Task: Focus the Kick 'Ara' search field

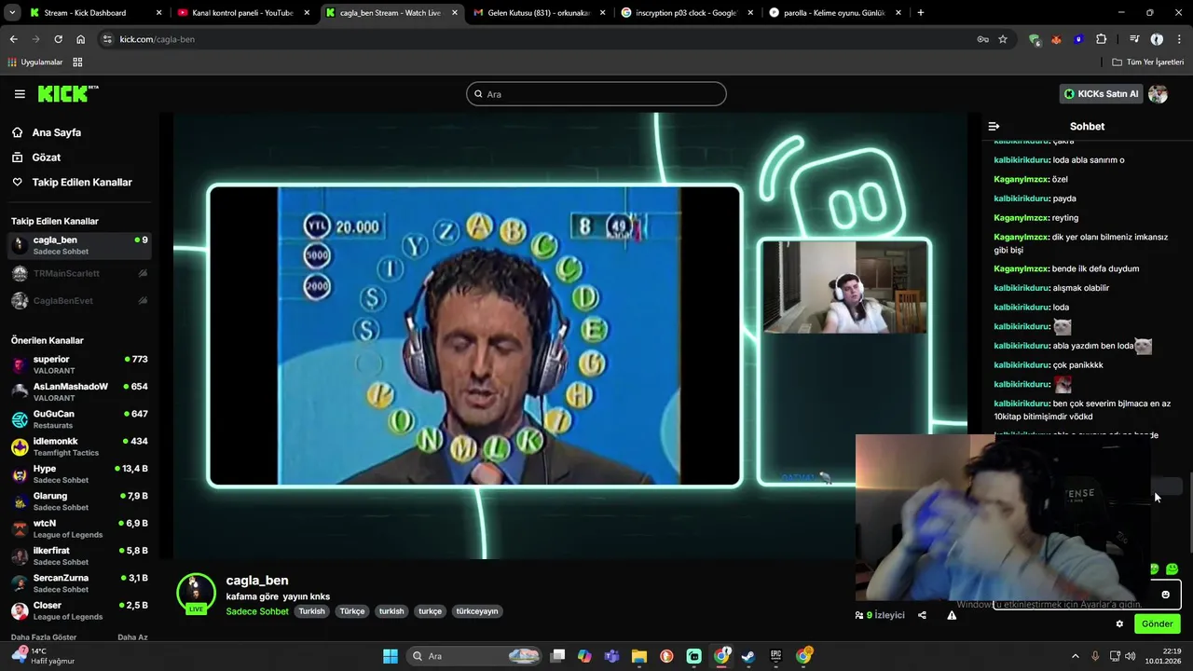Action: tap(596, 94)
